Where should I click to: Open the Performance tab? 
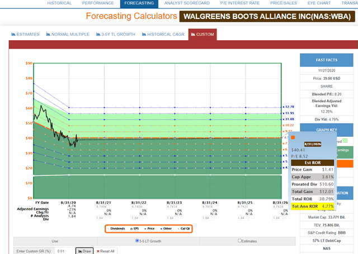98,3
